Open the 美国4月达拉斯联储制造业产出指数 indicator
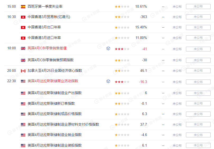This screenshot has height=149, width=214. pyautogui.click(x=54, y=93)
